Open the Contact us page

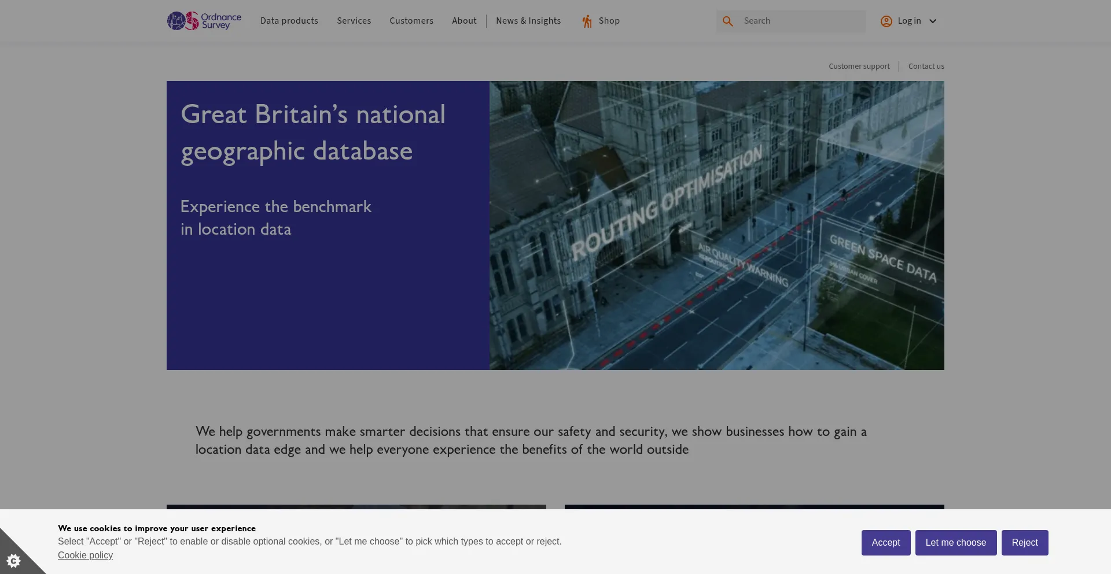926,66
